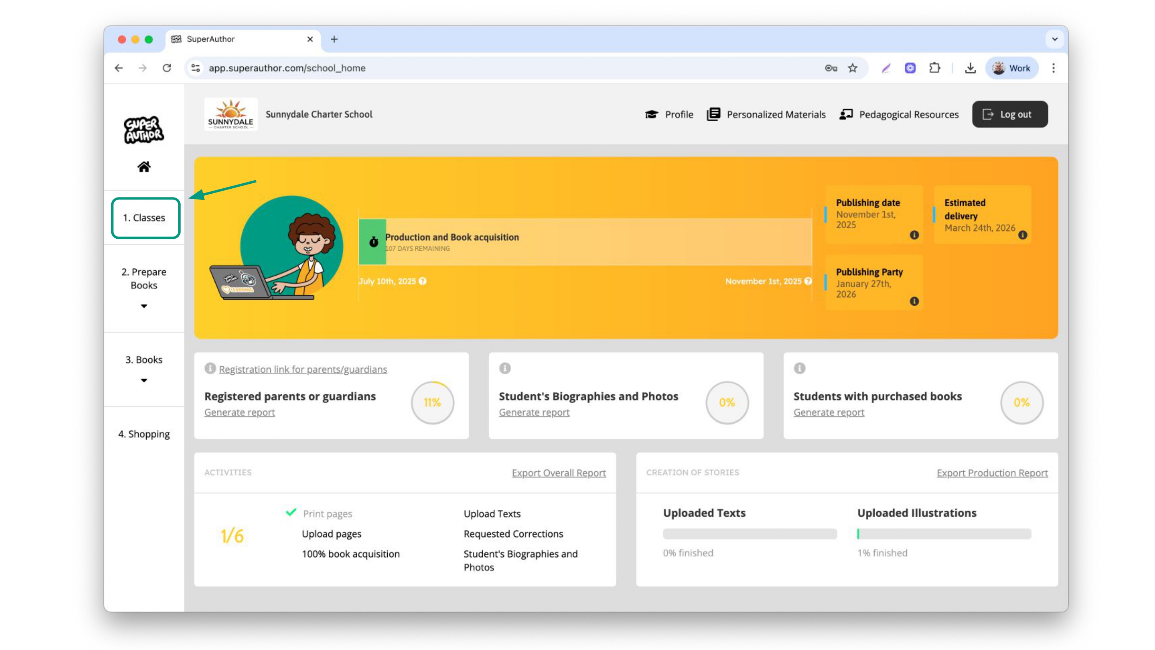Open the tab search dropdown in Chrome
Image resolution: width=1155 pixels, height=650 pixels.
click(x=1055, y=39)
